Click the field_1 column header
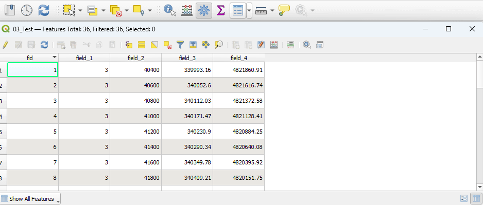483x205 pixels. pos(84,58)
